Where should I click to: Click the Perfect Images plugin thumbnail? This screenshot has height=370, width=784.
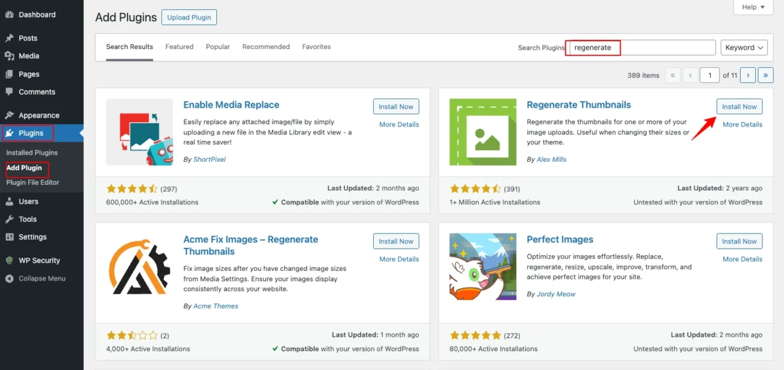[483, 267]
